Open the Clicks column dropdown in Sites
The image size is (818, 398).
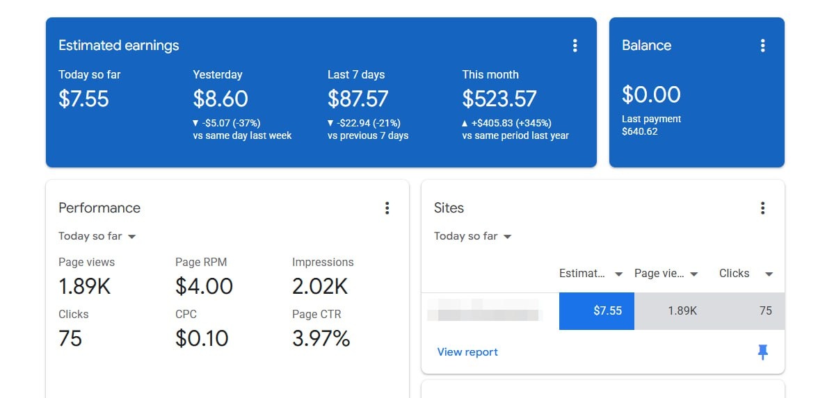point(769,274)
